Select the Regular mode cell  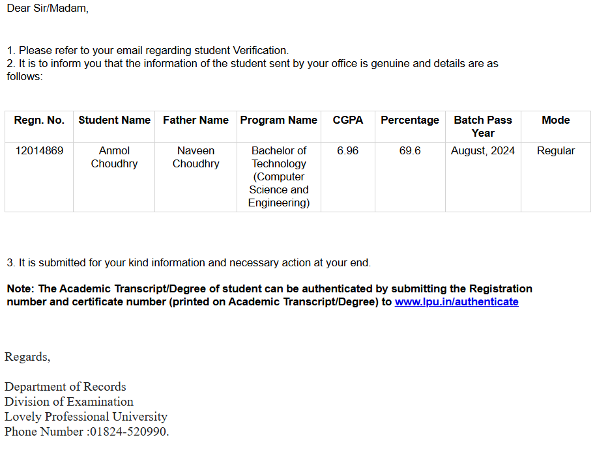point(555,151)
